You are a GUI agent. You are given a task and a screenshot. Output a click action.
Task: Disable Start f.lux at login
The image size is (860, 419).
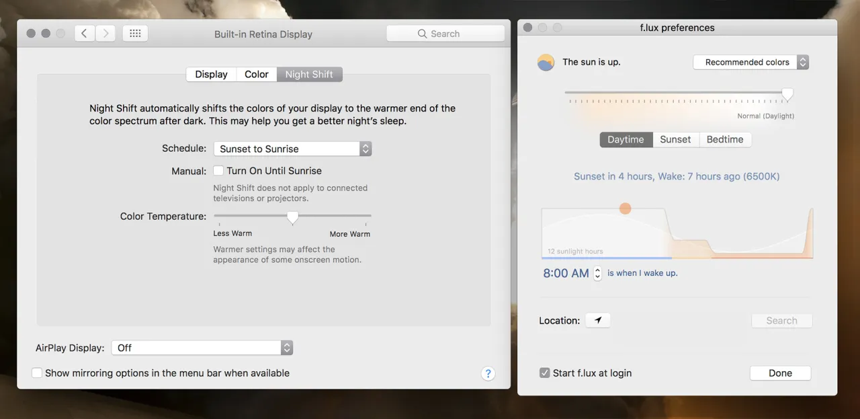(x=545, y=373)
